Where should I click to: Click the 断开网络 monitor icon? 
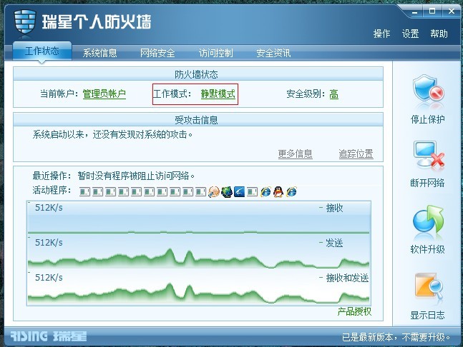(x=429, y=156)
